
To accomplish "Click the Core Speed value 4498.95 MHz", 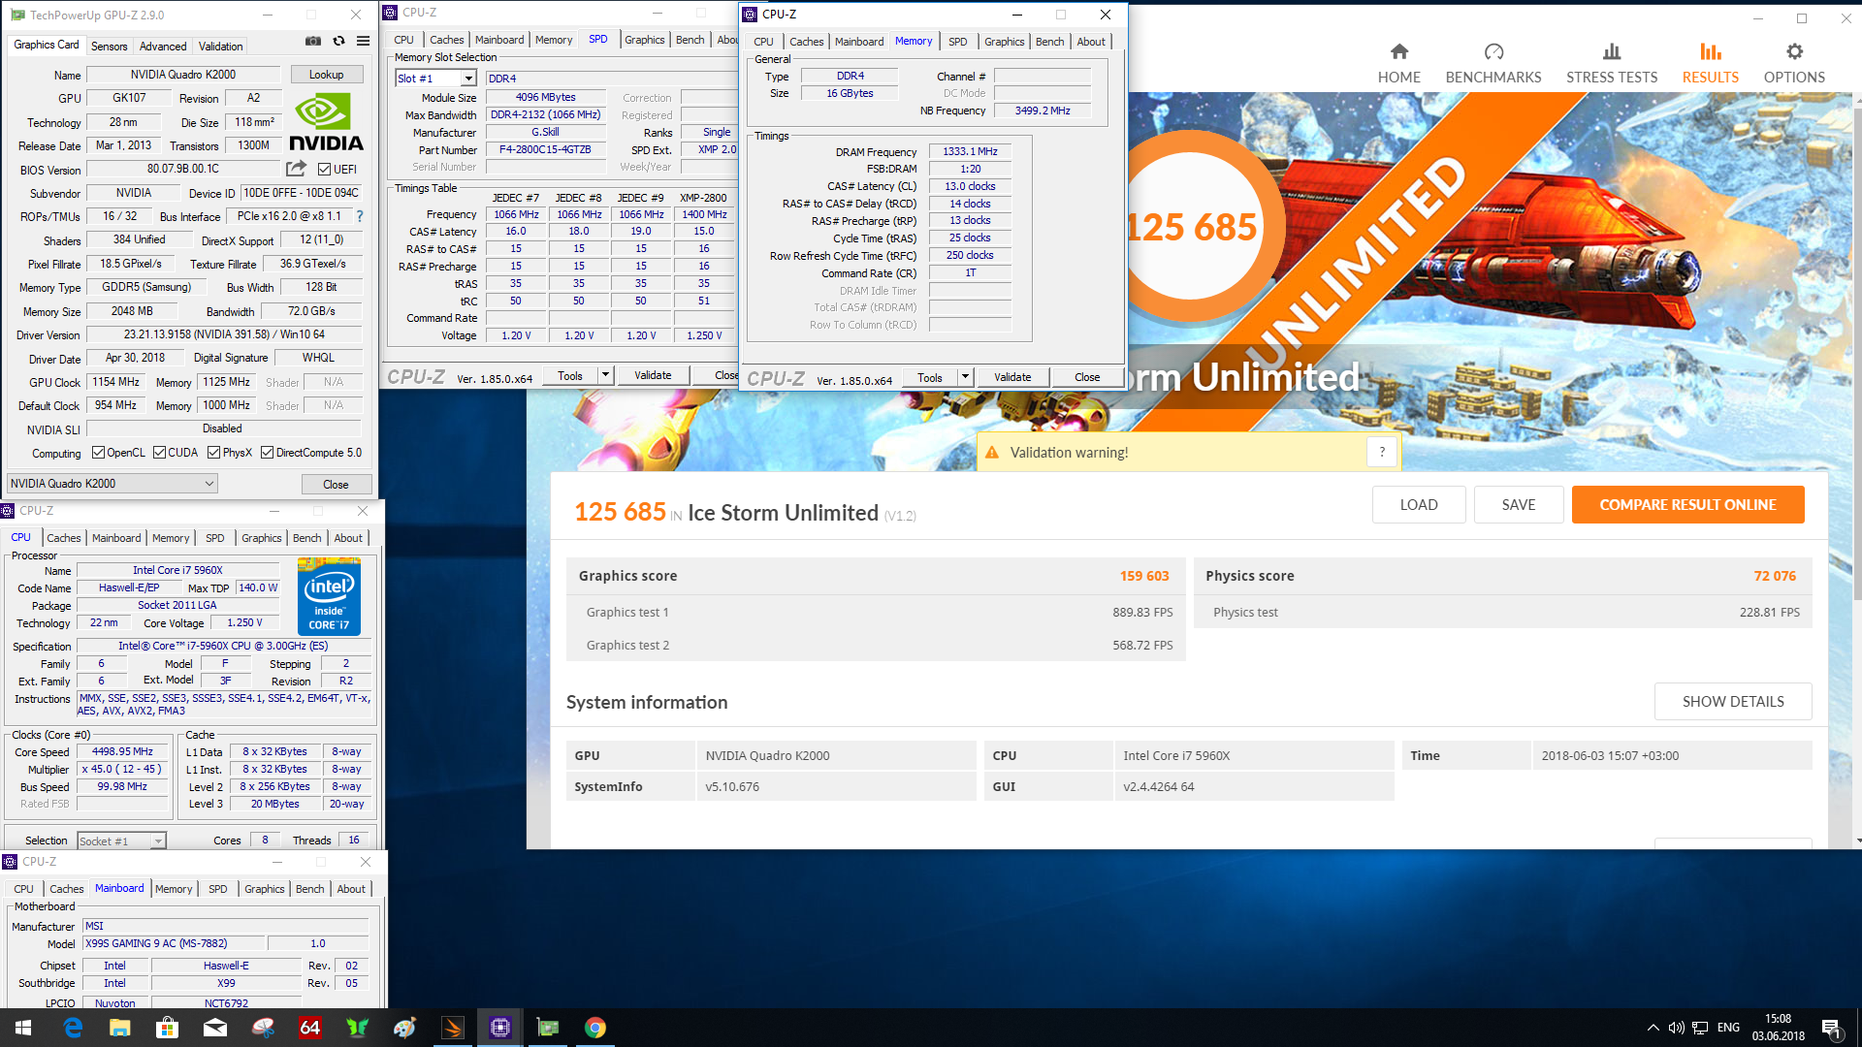I will click(122, 751).
